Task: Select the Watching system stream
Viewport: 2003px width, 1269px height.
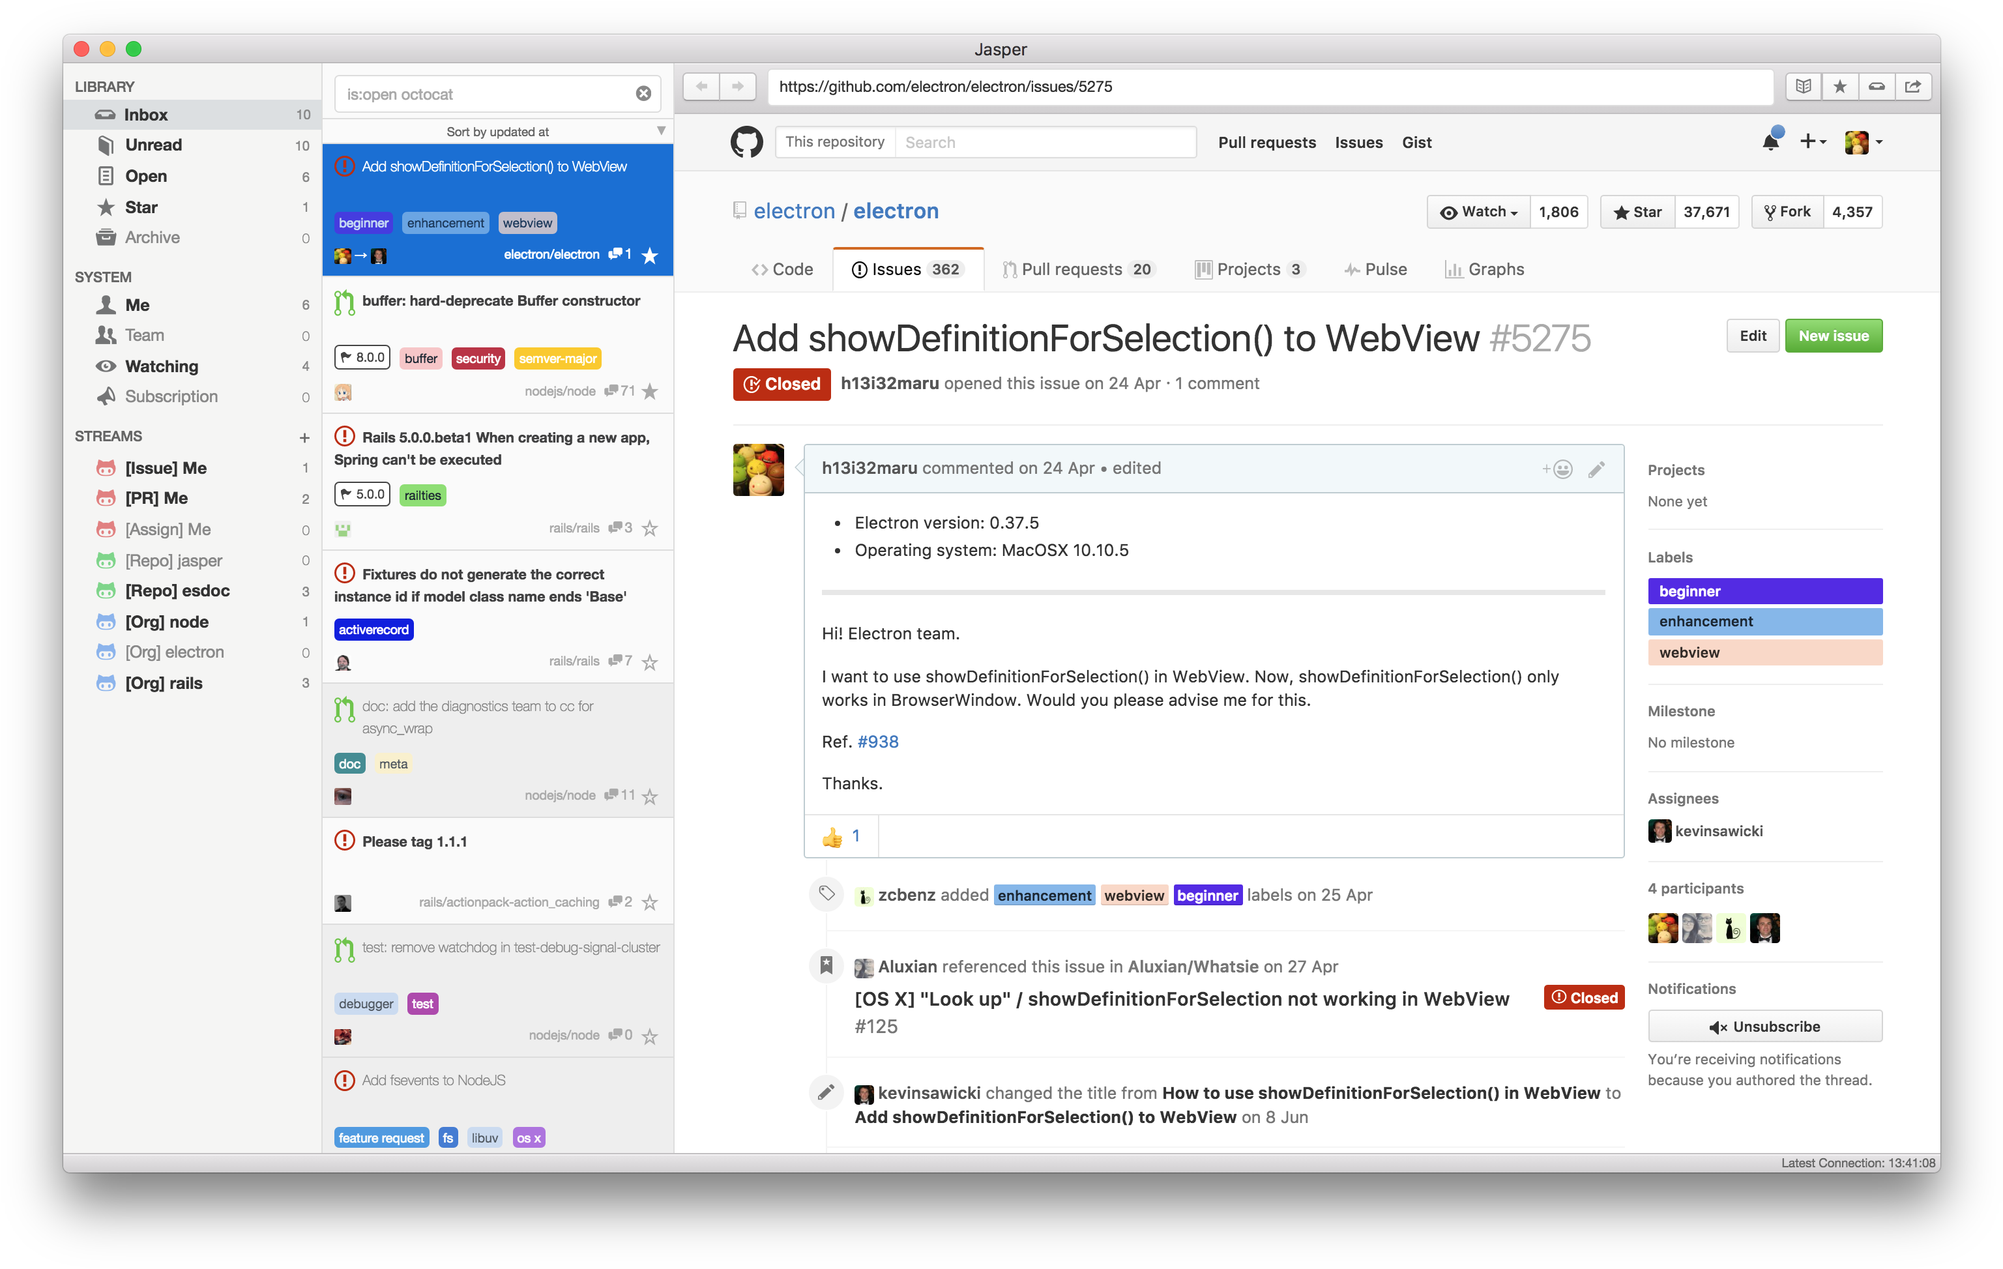Action: coord(193,366)
